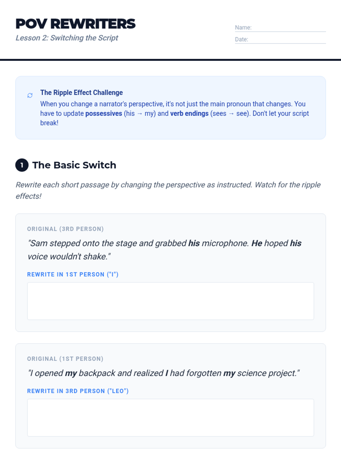
Task: Click the bold word He in Sam passage
Action: 257,243
